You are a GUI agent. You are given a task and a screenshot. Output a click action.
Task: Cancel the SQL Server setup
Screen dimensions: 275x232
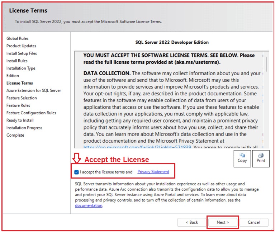tap(254, 222)
